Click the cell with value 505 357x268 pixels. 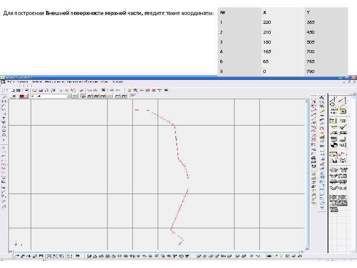pyautogui.click(x=310, y=42)
